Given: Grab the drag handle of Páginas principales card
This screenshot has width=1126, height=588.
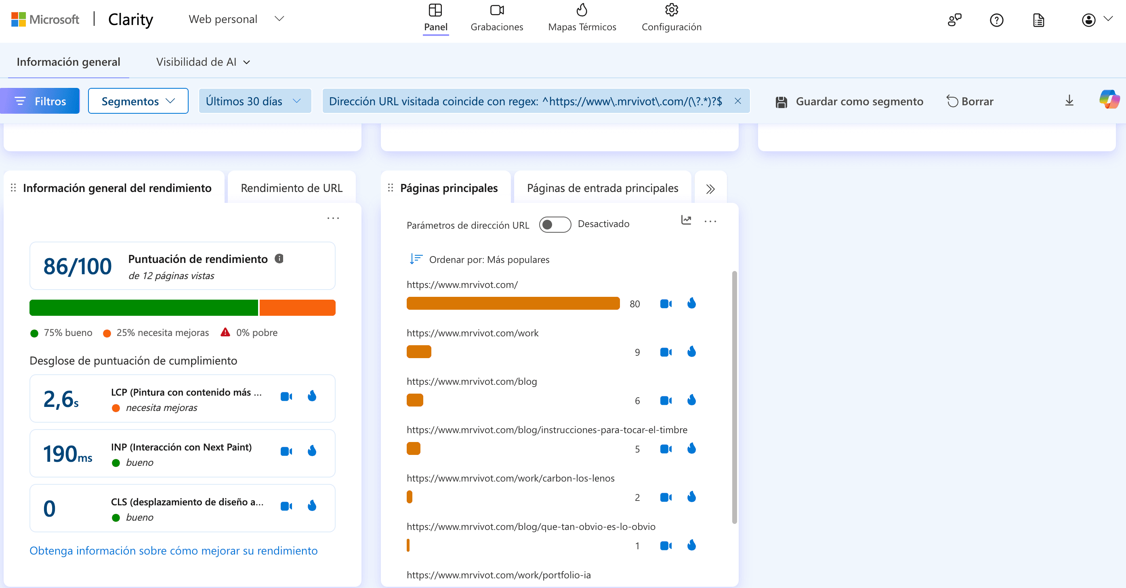Looking at the screenshot, I should (390, 188).
